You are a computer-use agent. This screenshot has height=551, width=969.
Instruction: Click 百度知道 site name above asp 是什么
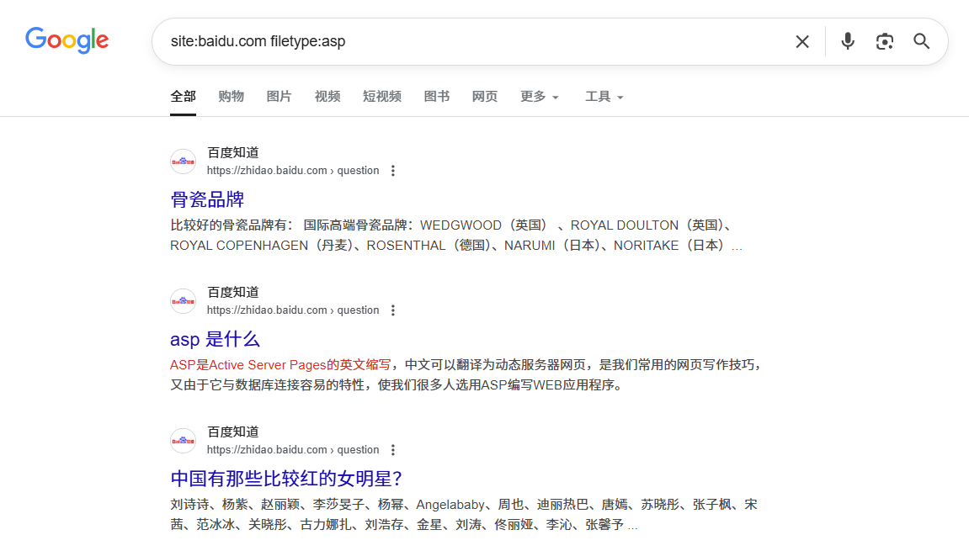coord(233,292)
